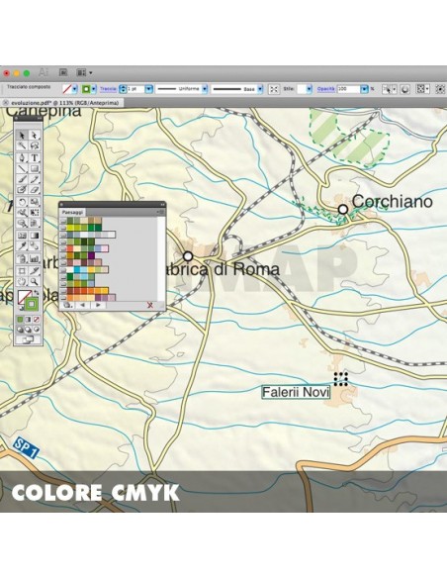447x578 pixels.
Task: Open the Base brush definition dropdown
Action: [x=260, y=89]
